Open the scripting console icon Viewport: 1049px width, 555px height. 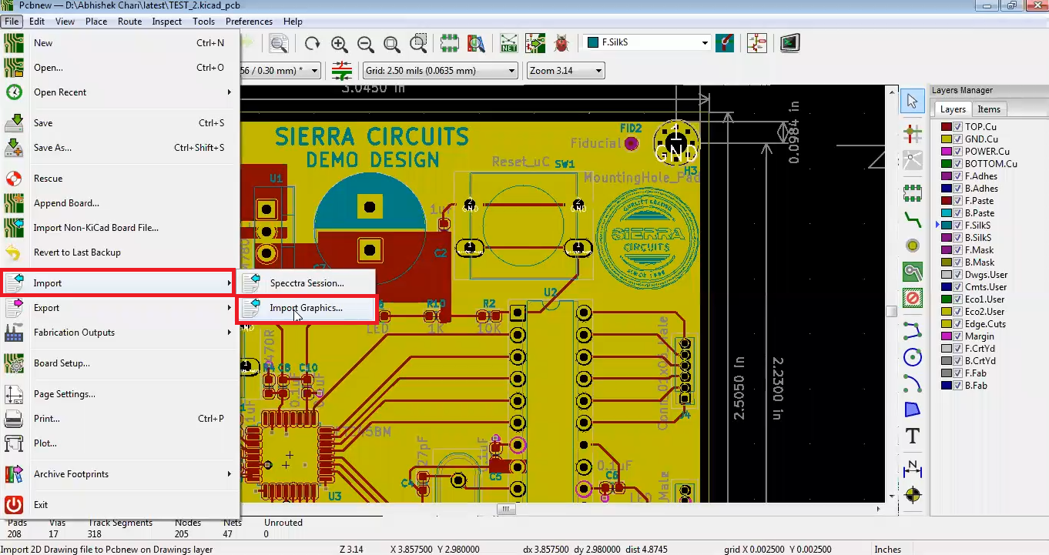(789, 43)
